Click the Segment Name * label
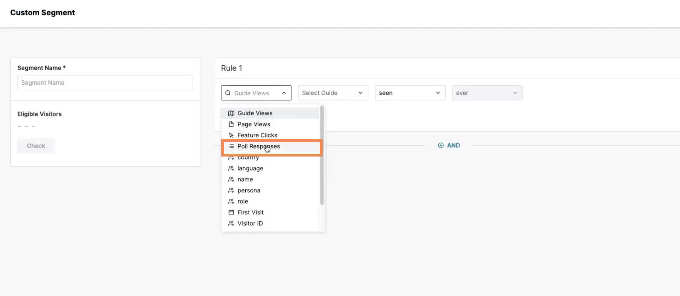This screenshot has height=296, width=680. [42, 68]
